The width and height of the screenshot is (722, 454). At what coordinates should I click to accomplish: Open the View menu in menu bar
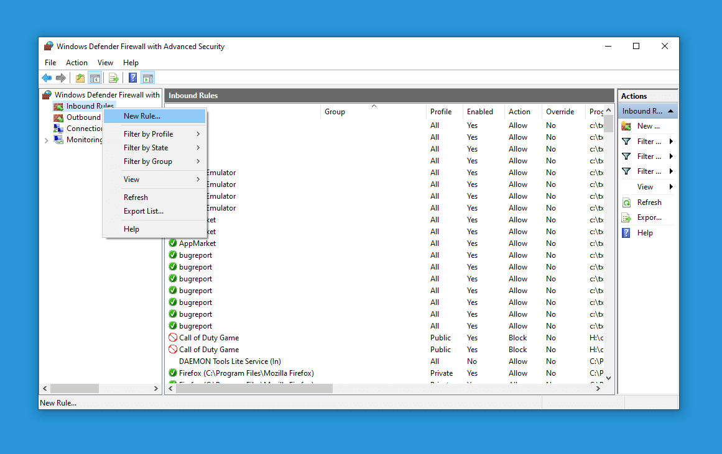pos(105,63)
